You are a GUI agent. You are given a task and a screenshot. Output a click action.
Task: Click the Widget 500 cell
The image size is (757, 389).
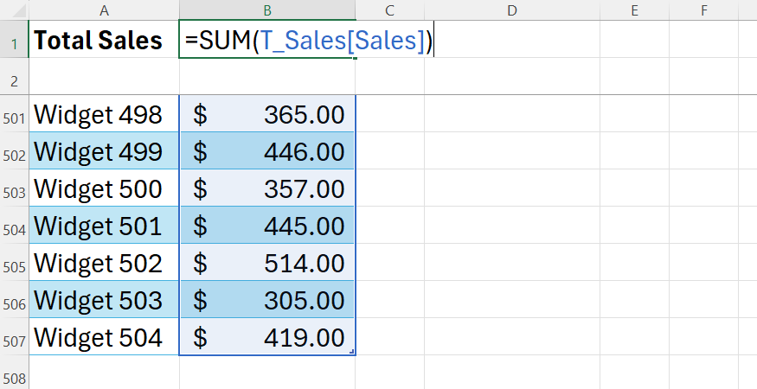104,188
